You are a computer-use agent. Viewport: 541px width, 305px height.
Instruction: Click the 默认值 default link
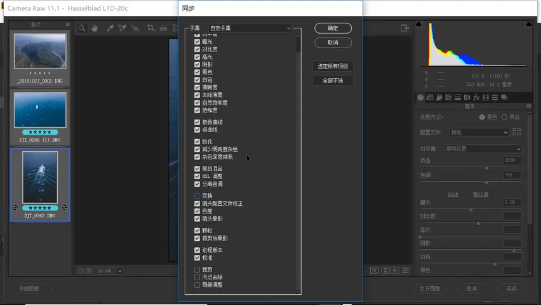click(x=481, y=194)
